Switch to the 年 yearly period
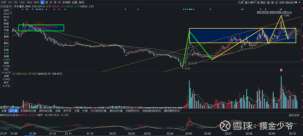This screenshot has width=303, height=136. pyautogui.click(x=59, y=3)
